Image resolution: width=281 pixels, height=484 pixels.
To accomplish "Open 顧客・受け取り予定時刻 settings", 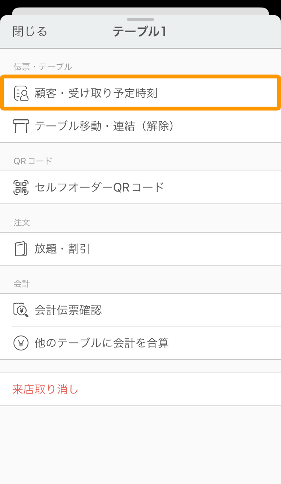I will pyautogui.click(x=140, y=93).
